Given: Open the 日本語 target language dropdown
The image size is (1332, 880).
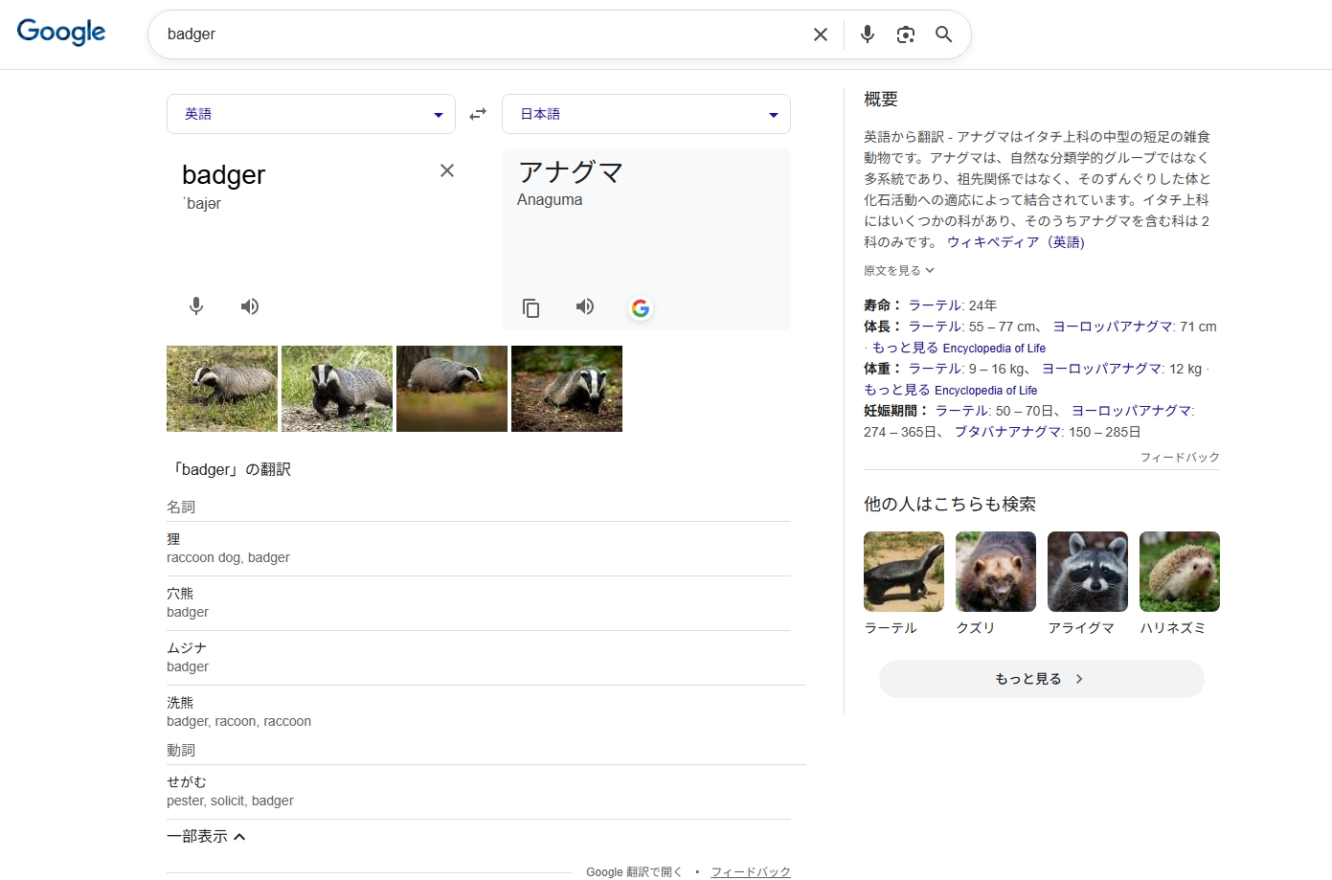Looking at the screenshot, I should coord(645,114).
